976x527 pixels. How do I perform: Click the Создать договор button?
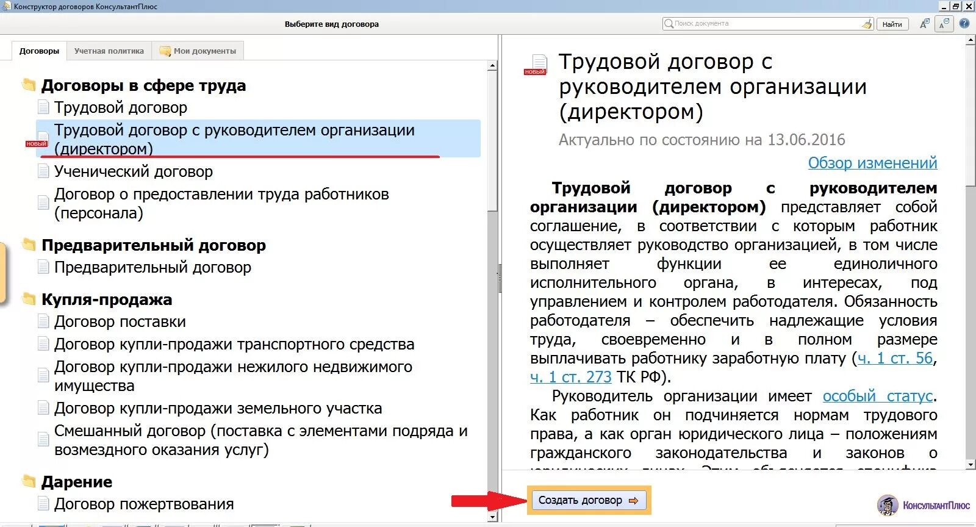pyautogui.click(x=589, y=500)
